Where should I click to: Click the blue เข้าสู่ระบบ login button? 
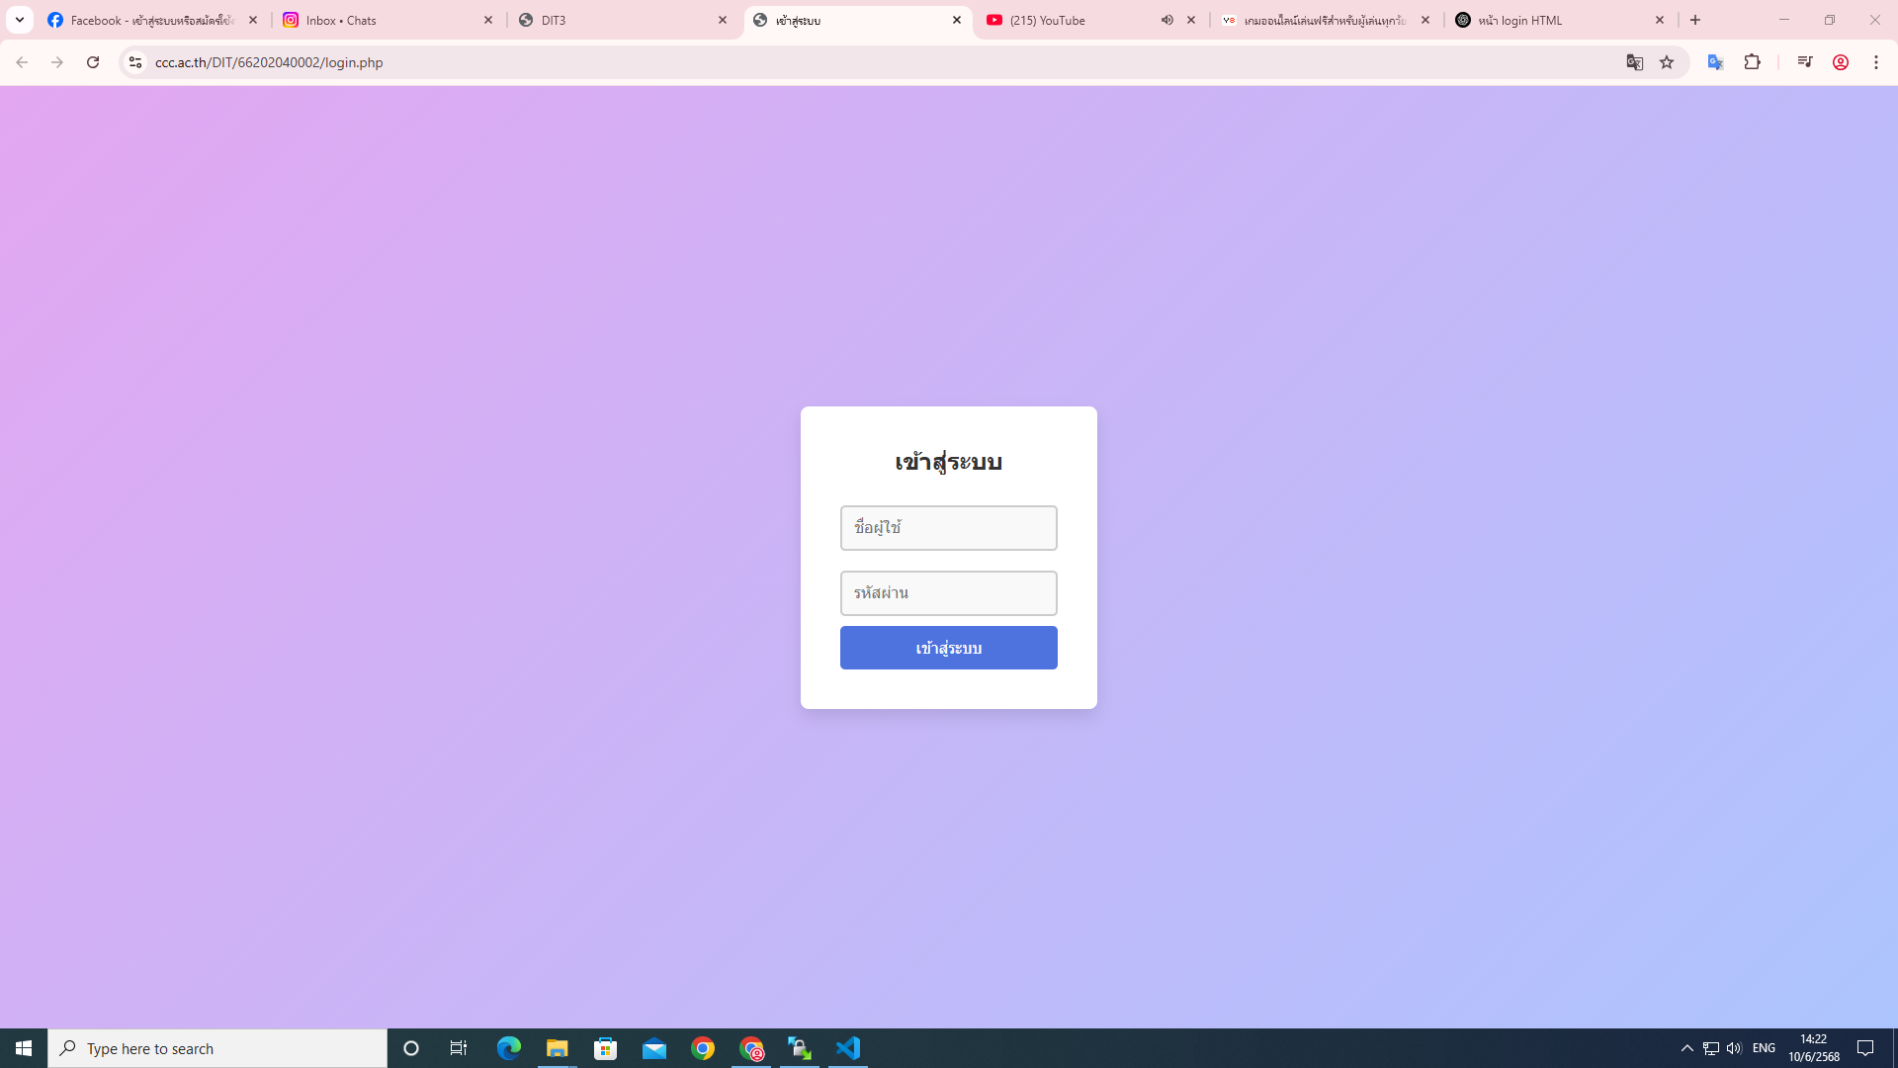click(948, 648)
